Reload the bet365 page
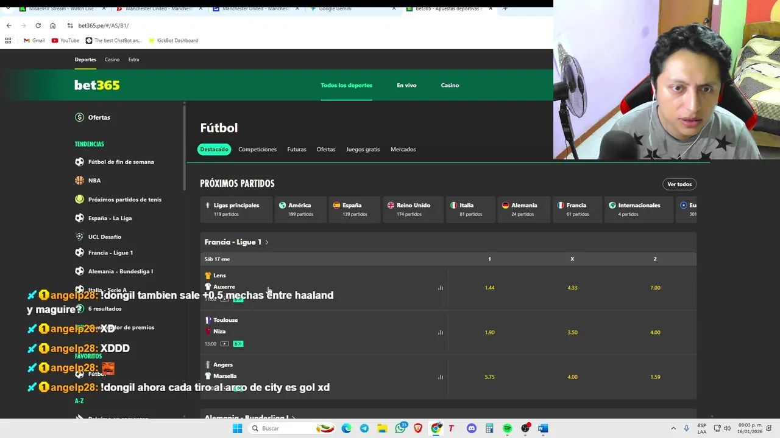 [38, 26]
